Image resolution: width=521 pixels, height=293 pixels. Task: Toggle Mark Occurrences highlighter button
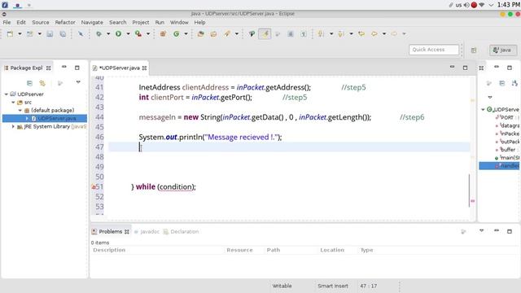click(265, 34)
